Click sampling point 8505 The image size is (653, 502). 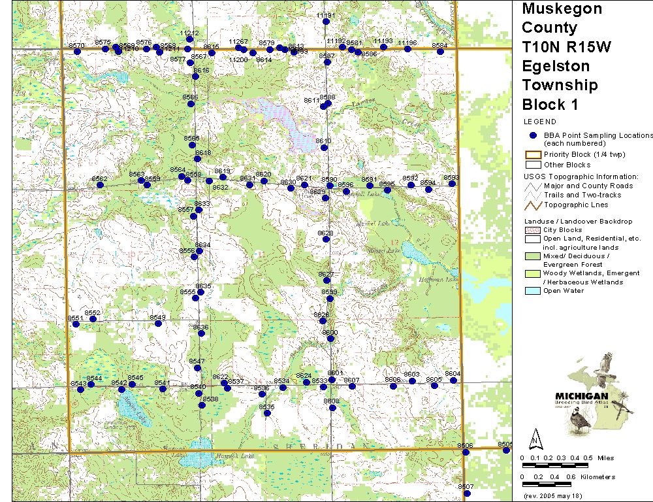tap(506, 450)
